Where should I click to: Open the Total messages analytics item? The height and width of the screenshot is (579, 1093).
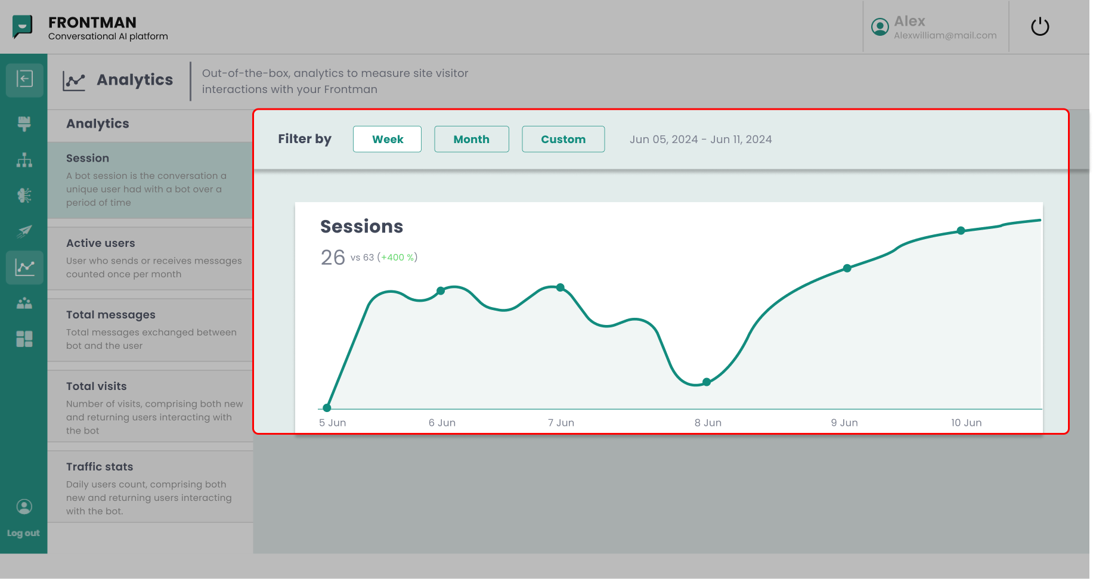150,330
